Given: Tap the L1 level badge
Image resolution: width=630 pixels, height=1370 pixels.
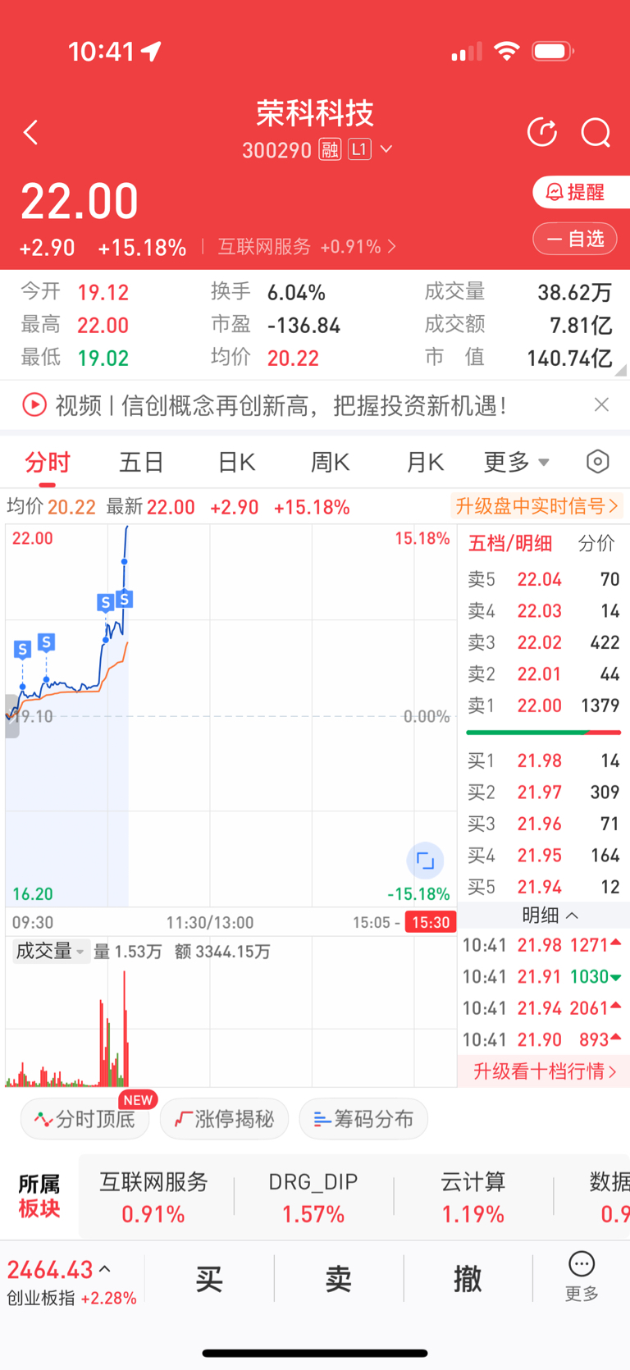Looking at the screenshot, I should (359, 149).
